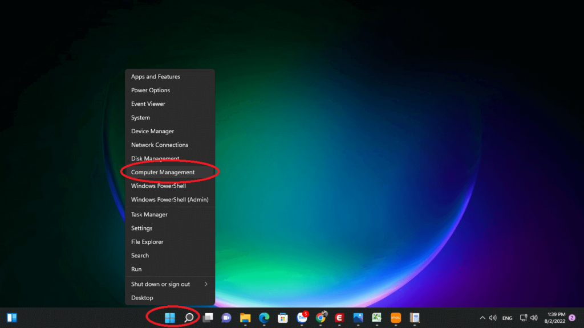
Task: Select Task Manager from the menu
Action: (x=149, y=215)
